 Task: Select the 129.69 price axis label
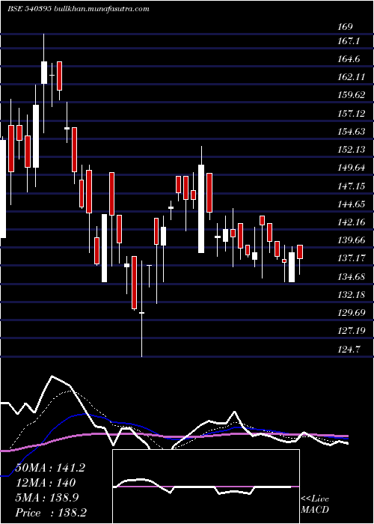pyautogui.click(x=352, y=313)
